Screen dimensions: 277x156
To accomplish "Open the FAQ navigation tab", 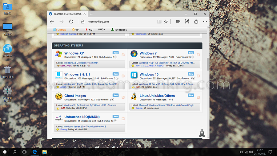I will [x=89, y=30].
